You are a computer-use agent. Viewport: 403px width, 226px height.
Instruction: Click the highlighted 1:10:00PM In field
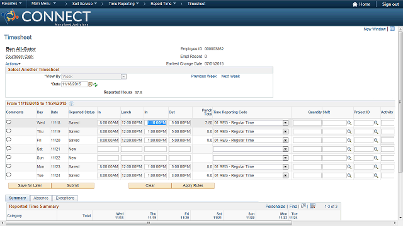(156, 123)
